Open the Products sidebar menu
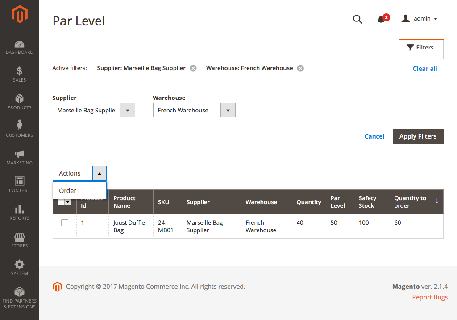This screenshot has width=457, height=320. pos(20,102)
